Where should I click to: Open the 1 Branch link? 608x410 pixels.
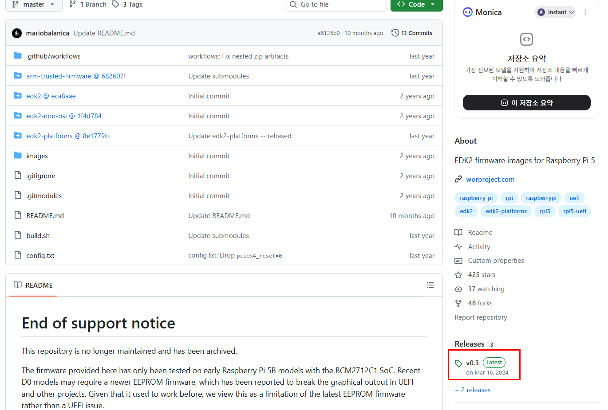coord(88,4)
